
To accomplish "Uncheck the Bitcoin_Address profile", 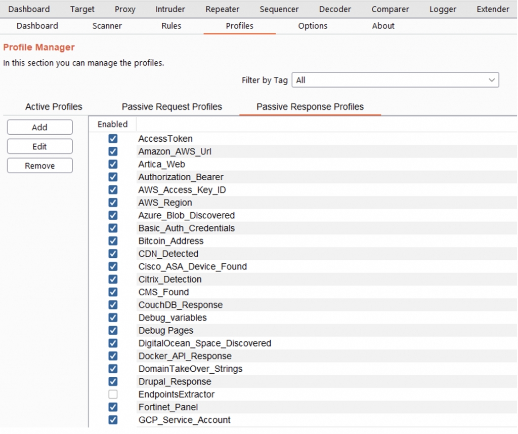I will coord(113,241).
